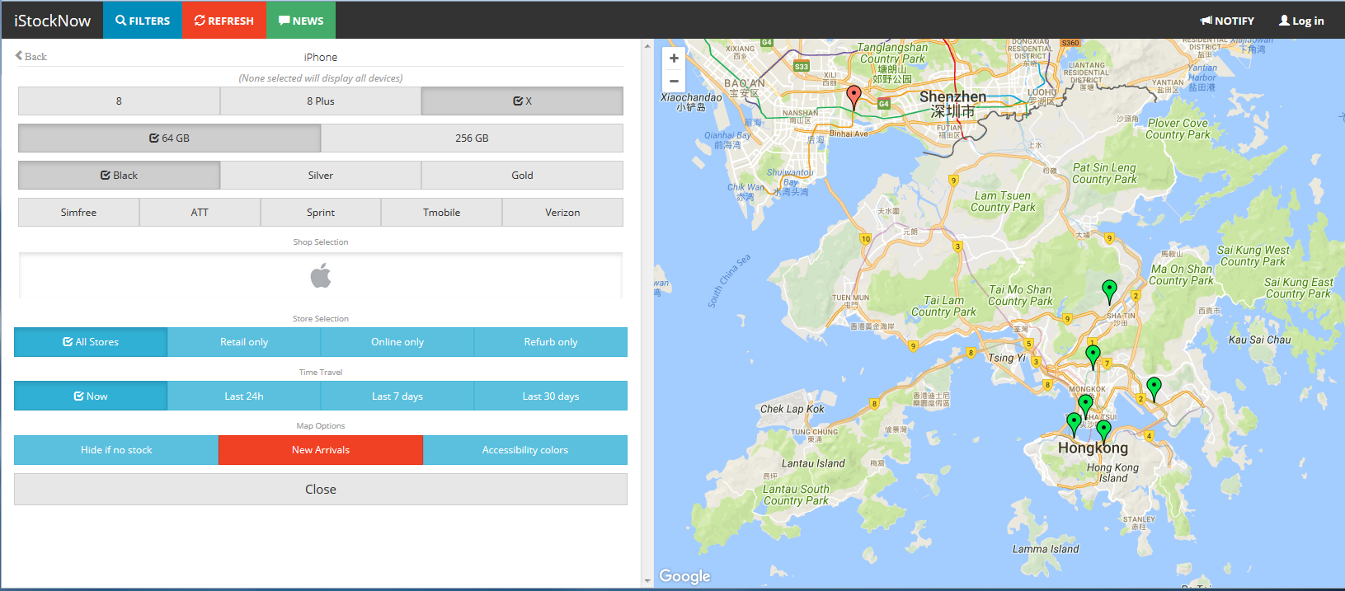This screenshot has width=1345, height=591.
Task: Filter to Refurb only stores
Action: (x=551, y=342)
